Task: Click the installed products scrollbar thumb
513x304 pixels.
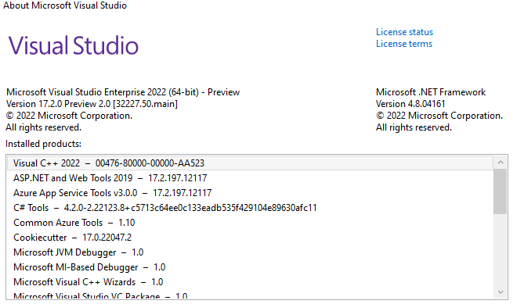Action: point(500,191)
